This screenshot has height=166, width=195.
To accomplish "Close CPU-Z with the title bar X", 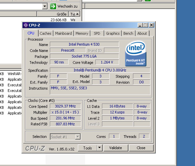I will pyautogui.click(x=151, y=25).
